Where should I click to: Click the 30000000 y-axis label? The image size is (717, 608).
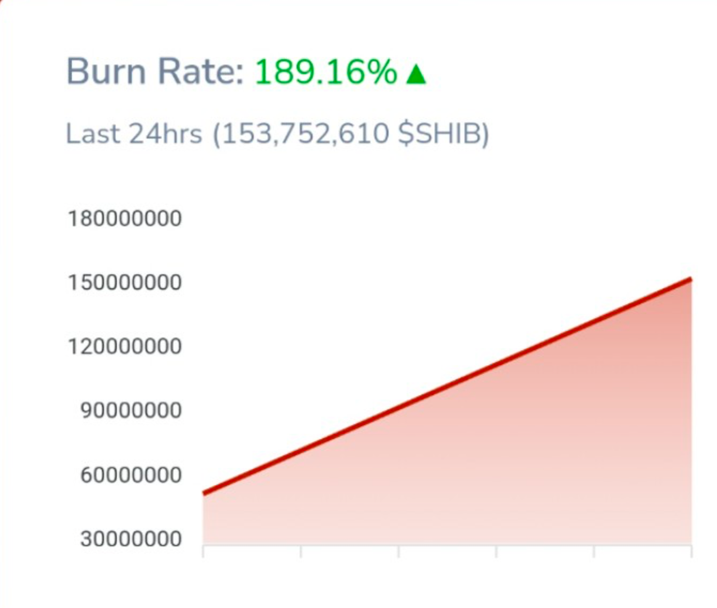131,539
